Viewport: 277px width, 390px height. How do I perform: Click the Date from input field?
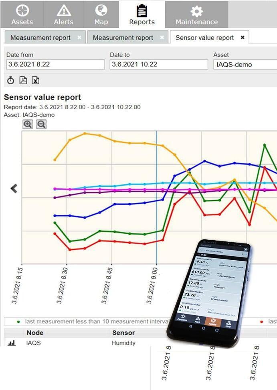click(x=55, y=64)
